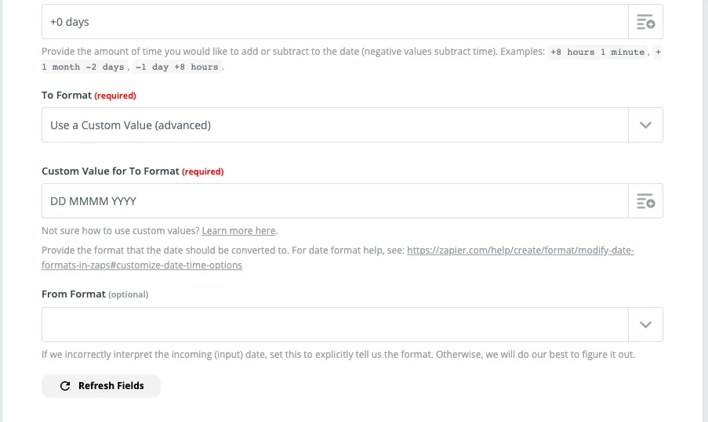Click 'Not sure how to use custom values?' text
The image size is (708, 422).
(x=121, y=231)
